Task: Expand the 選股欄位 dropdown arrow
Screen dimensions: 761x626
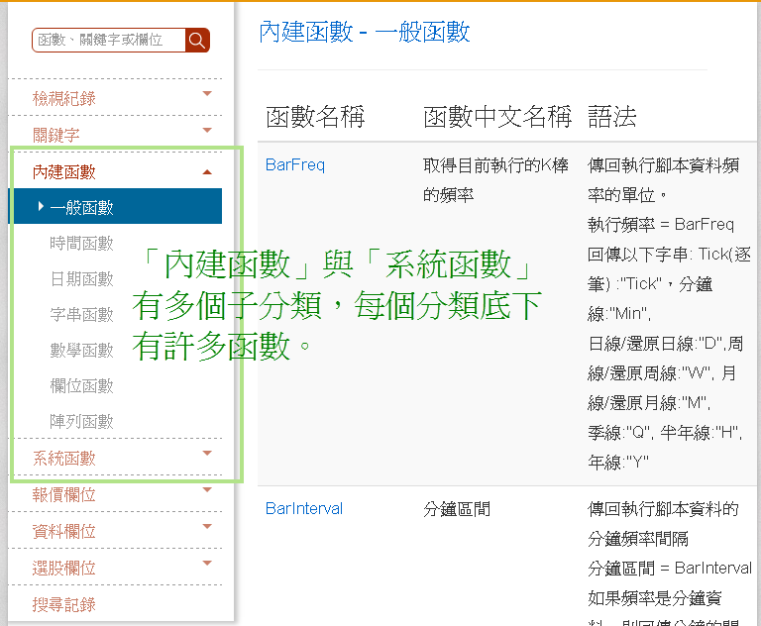Action: pos(207,564)
